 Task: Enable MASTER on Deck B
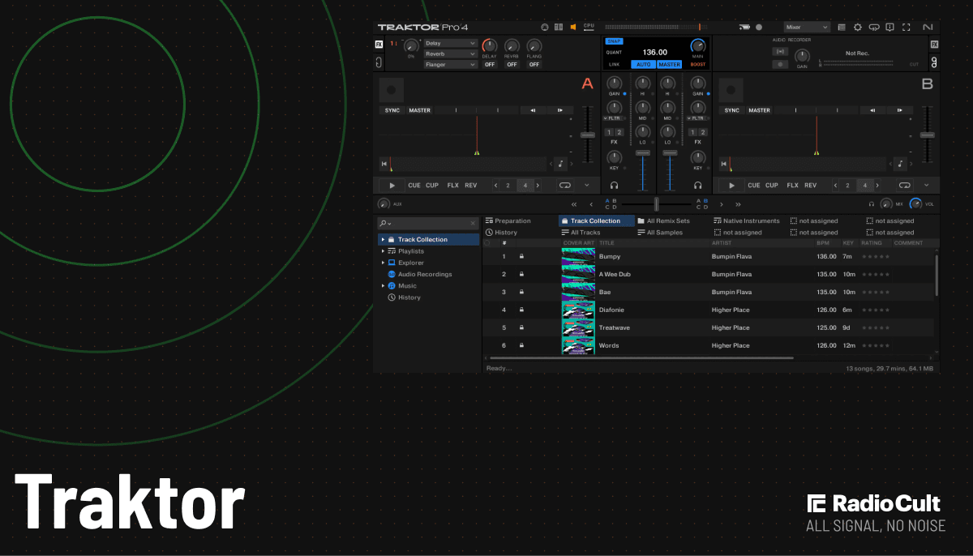pos(759,110)
